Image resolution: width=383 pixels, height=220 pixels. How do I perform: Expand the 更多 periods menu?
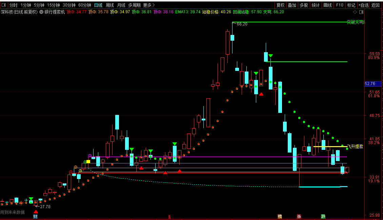point(149,5)
